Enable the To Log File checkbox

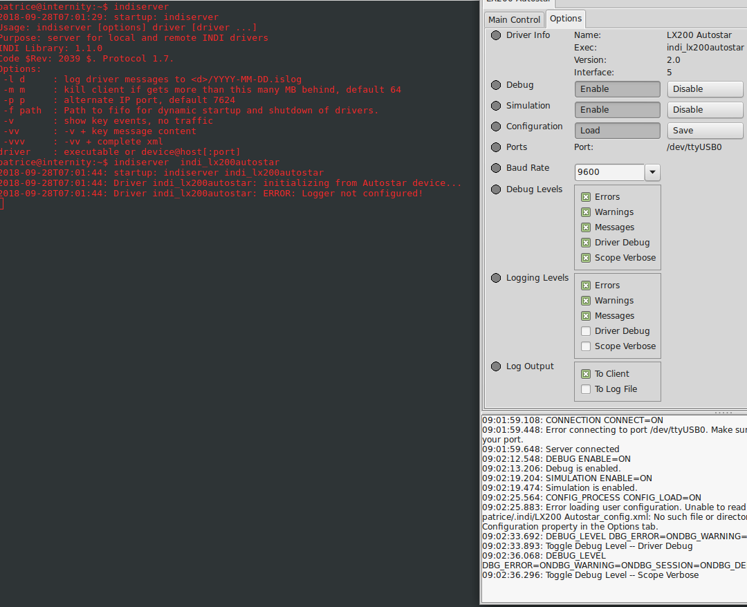coord(586,389)
